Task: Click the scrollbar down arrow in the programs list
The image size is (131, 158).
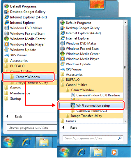Action: (x=125, y=121)
